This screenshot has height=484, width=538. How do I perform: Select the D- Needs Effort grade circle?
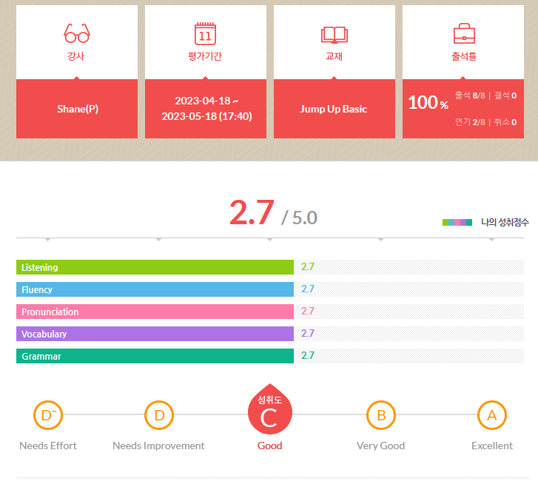tap(48, 415)
